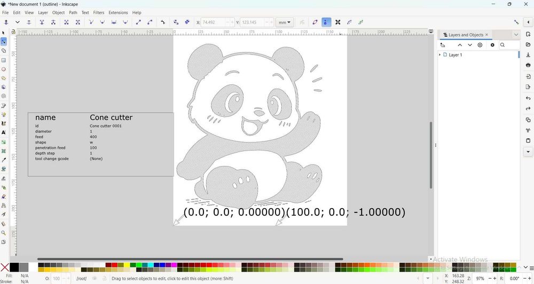
Task: Open the Filters menu
Action: click(99, 13)
